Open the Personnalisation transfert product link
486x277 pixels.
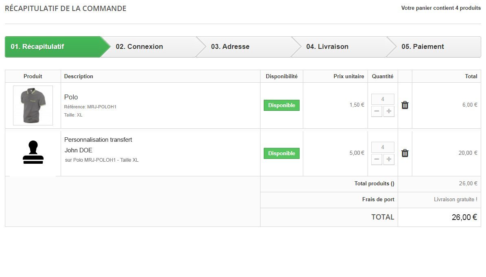(x=98, y=140)
